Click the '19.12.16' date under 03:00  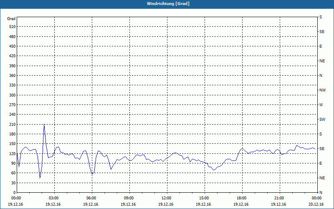click(53, 204)
